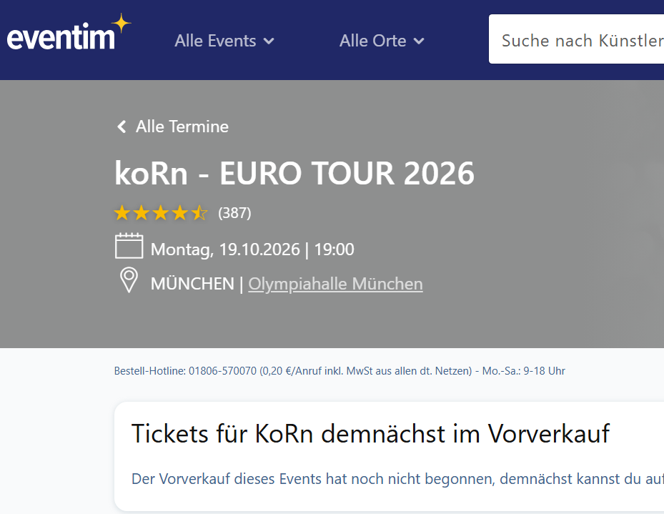Open the Olympiahalle München venue link

[x=335, y=284]
